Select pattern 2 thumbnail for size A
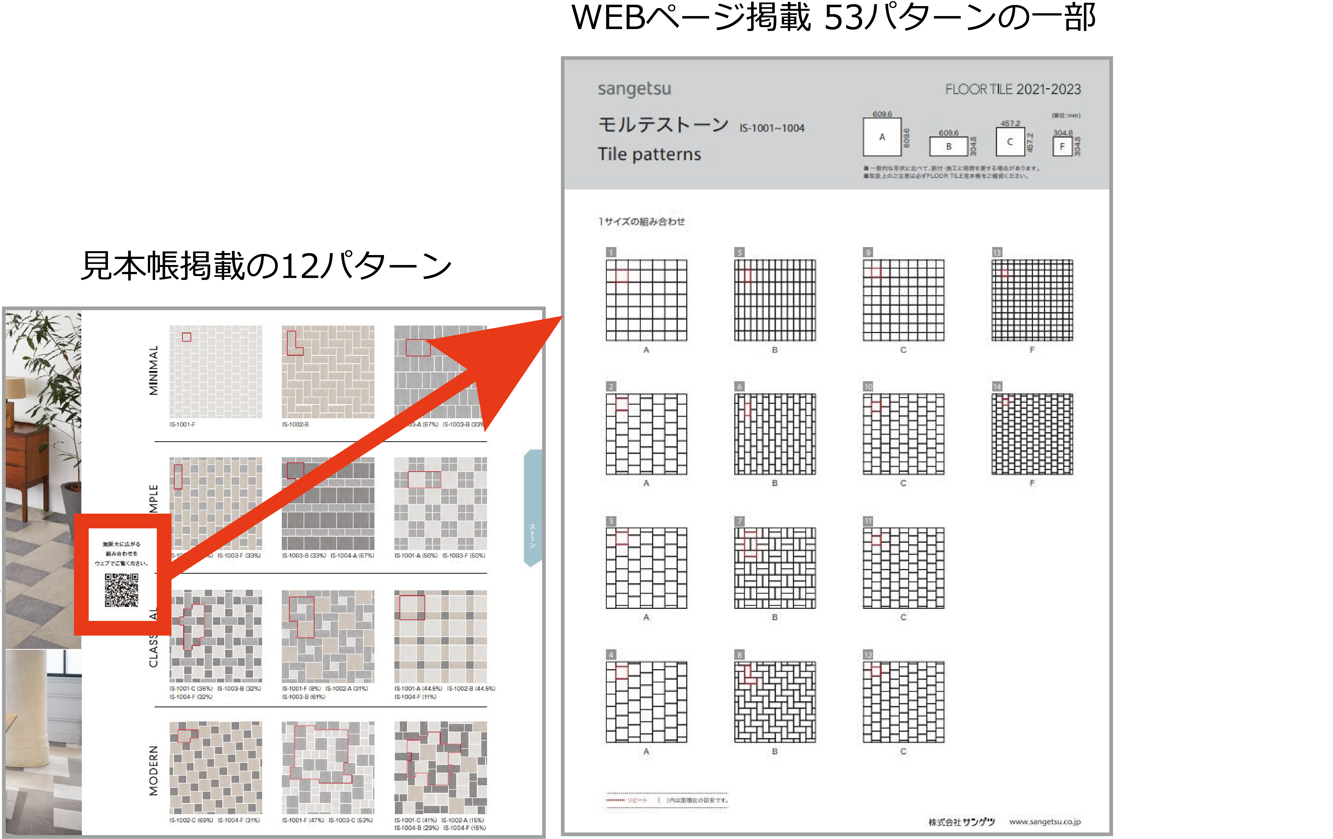 point(646,434)
